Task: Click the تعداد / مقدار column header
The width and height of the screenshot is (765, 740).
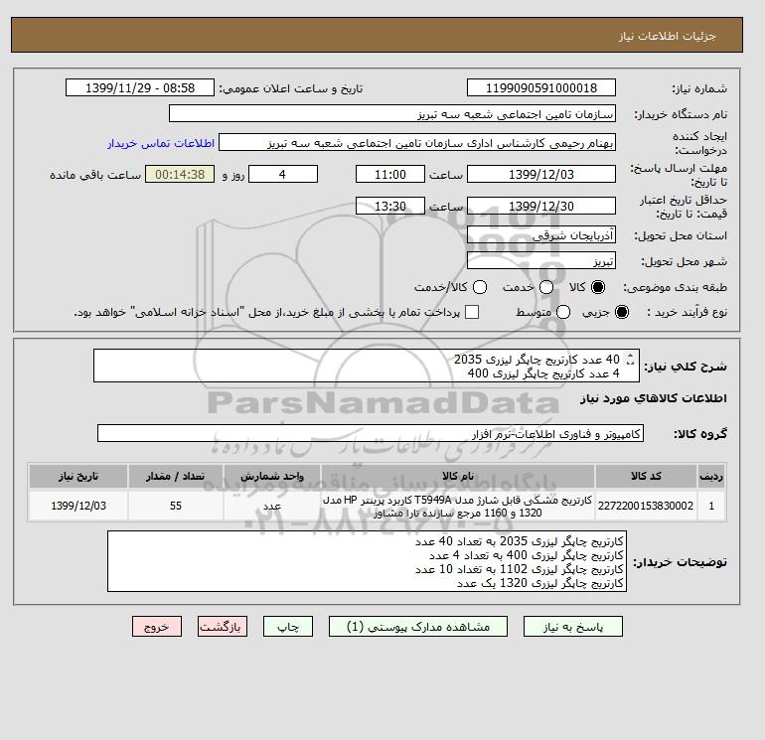Action: pyautogui.click(x=176, y=476)
